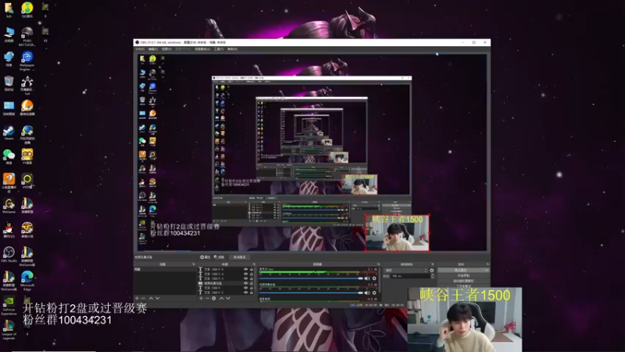The width and height of the screenshot is (625, 352).
Task: Toggle lock of 视频采集设备 source
Action: (252, 283)
